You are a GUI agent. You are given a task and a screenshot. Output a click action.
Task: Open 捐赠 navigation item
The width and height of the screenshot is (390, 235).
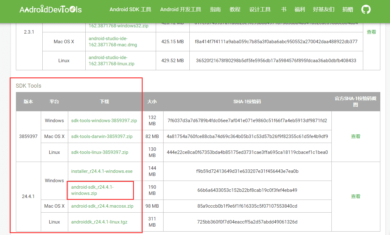(x=348, y=9)
